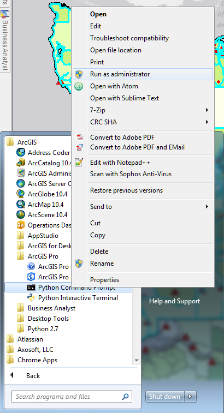Open the 7-Zip submenu
Image resolution: width=224 pixels, height=413 pixels.
tap(143, 110)
